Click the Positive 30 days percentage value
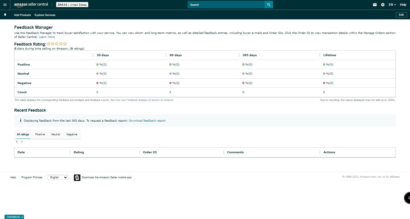Screen dimensions: 410x219 point(102,65)
